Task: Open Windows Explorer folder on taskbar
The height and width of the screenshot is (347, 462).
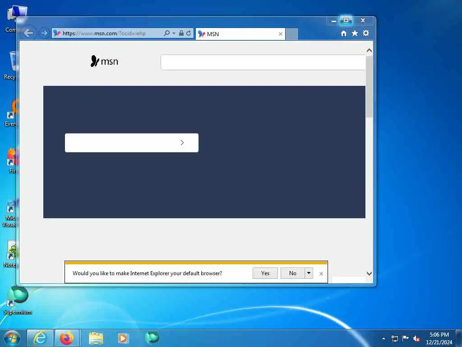Action: click(96, 338)
